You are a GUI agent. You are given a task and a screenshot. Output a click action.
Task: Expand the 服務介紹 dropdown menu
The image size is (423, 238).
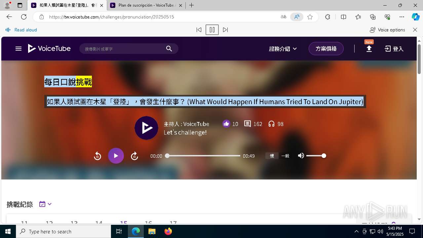pos(283,49)
